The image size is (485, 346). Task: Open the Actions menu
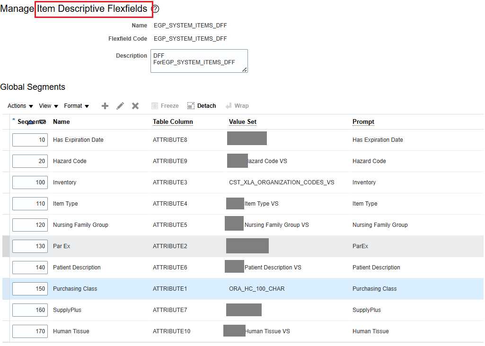click(x=20, y=106)
